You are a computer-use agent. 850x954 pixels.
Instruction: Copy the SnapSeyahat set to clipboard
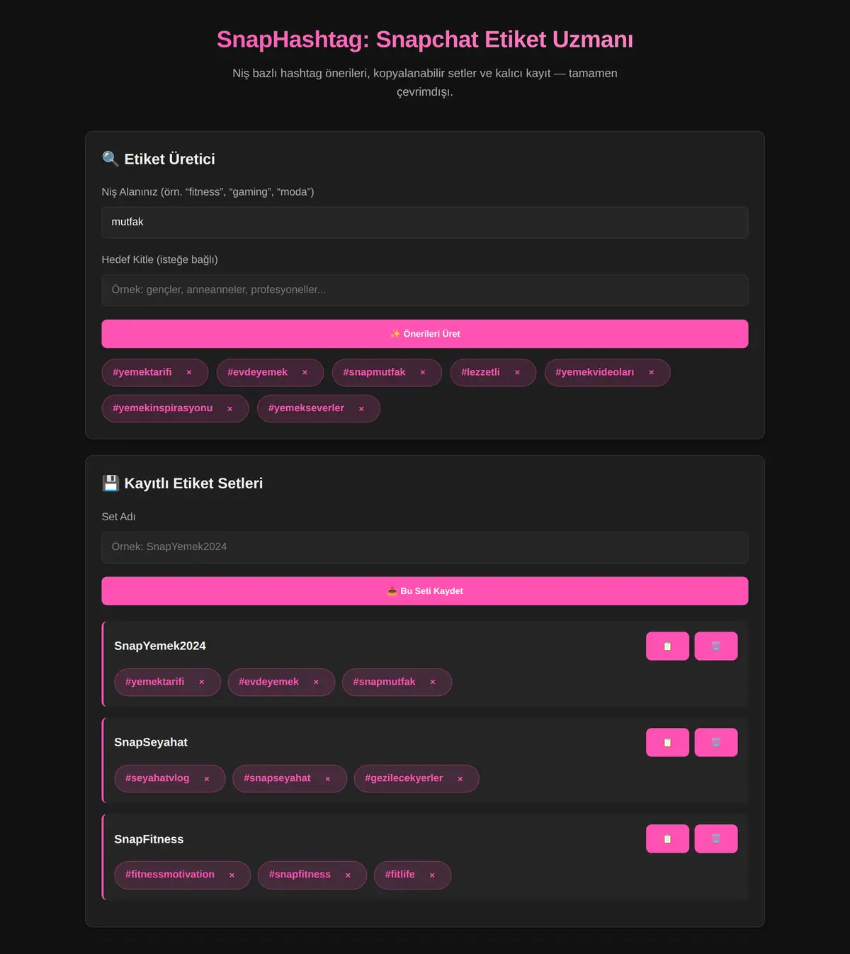tap(667, 742)
